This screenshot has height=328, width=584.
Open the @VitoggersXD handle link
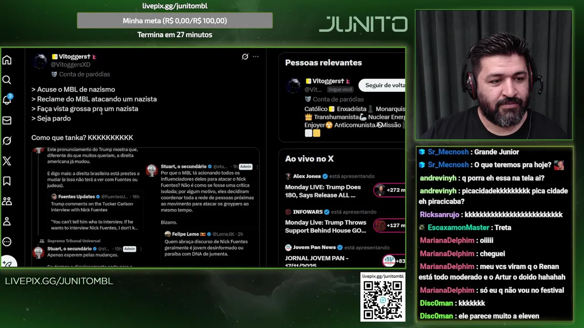70,65
